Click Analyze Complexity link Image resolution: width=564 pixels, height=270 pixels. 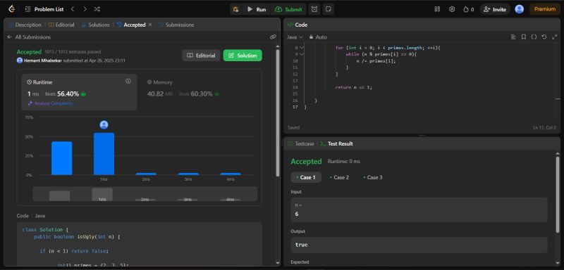pos(50,103)
